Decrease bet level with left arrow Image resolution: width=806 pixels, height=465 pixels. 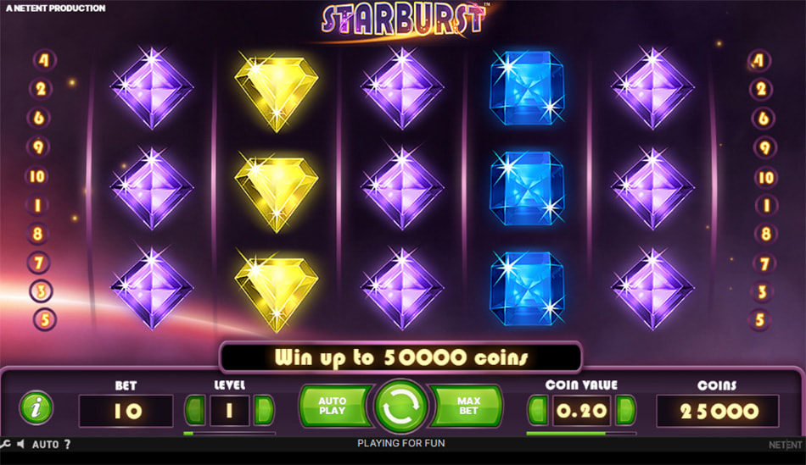click(x=195, y=410)
